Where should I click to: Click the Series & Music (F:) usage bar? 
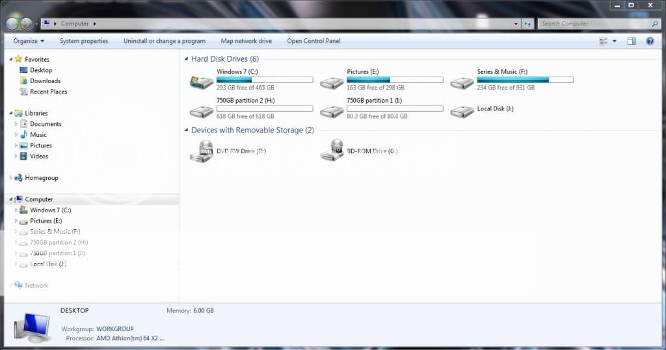[x=525, y=80]
